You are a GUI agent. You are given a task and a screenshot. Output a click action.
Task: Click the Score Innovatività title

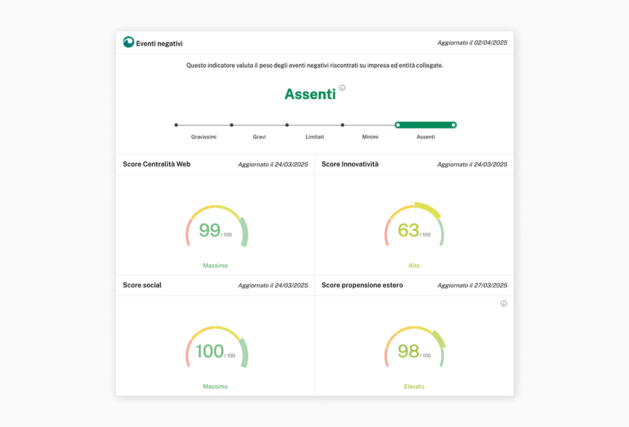click(350, 164)
